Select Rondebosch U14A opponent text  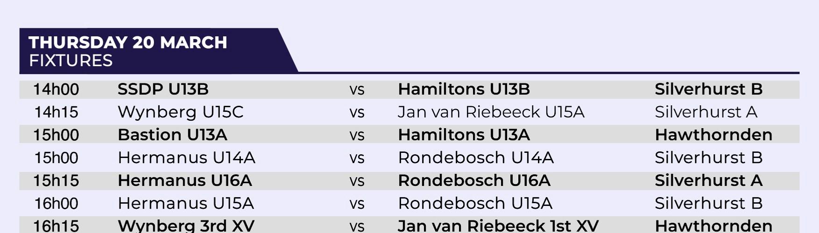(476, 158)
